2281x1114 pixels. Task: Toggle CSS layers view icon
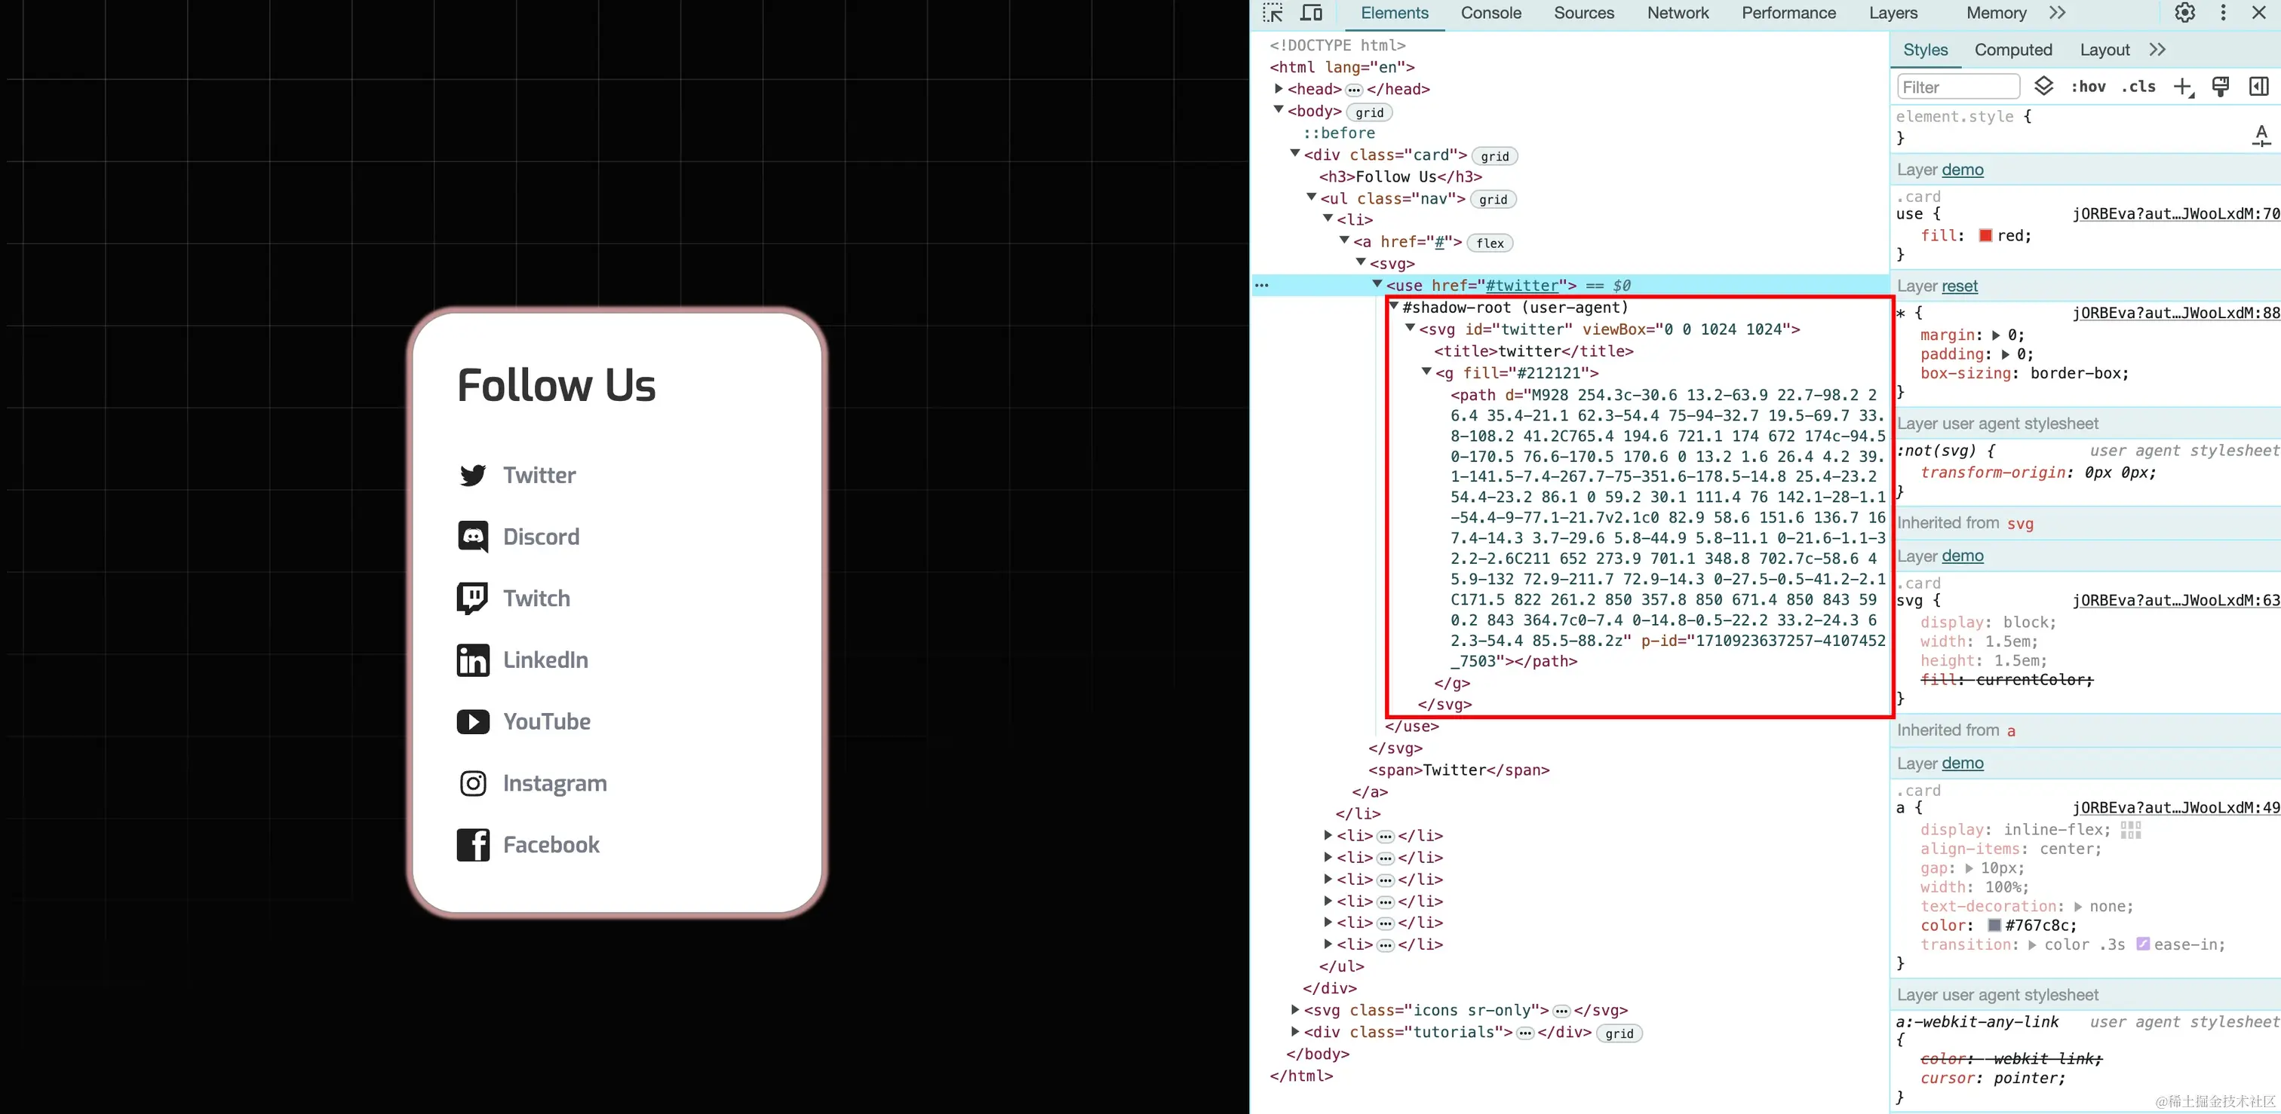pyautogui.click(x=2043, y=86)
